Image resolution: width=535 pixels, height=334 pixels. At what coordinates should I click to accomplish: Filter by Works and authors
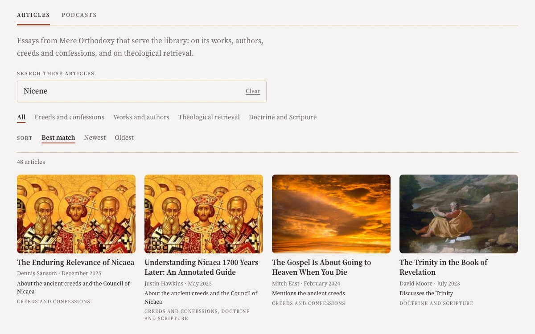coord(141,117)
